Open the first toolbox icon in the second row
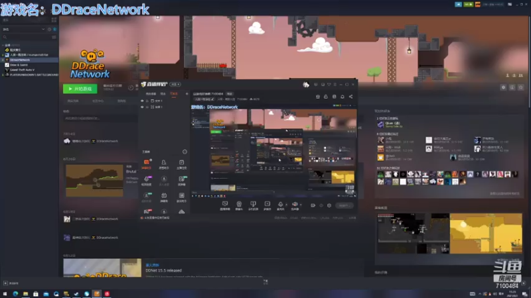Screen dimensions: 531x298 click(146, 180)
